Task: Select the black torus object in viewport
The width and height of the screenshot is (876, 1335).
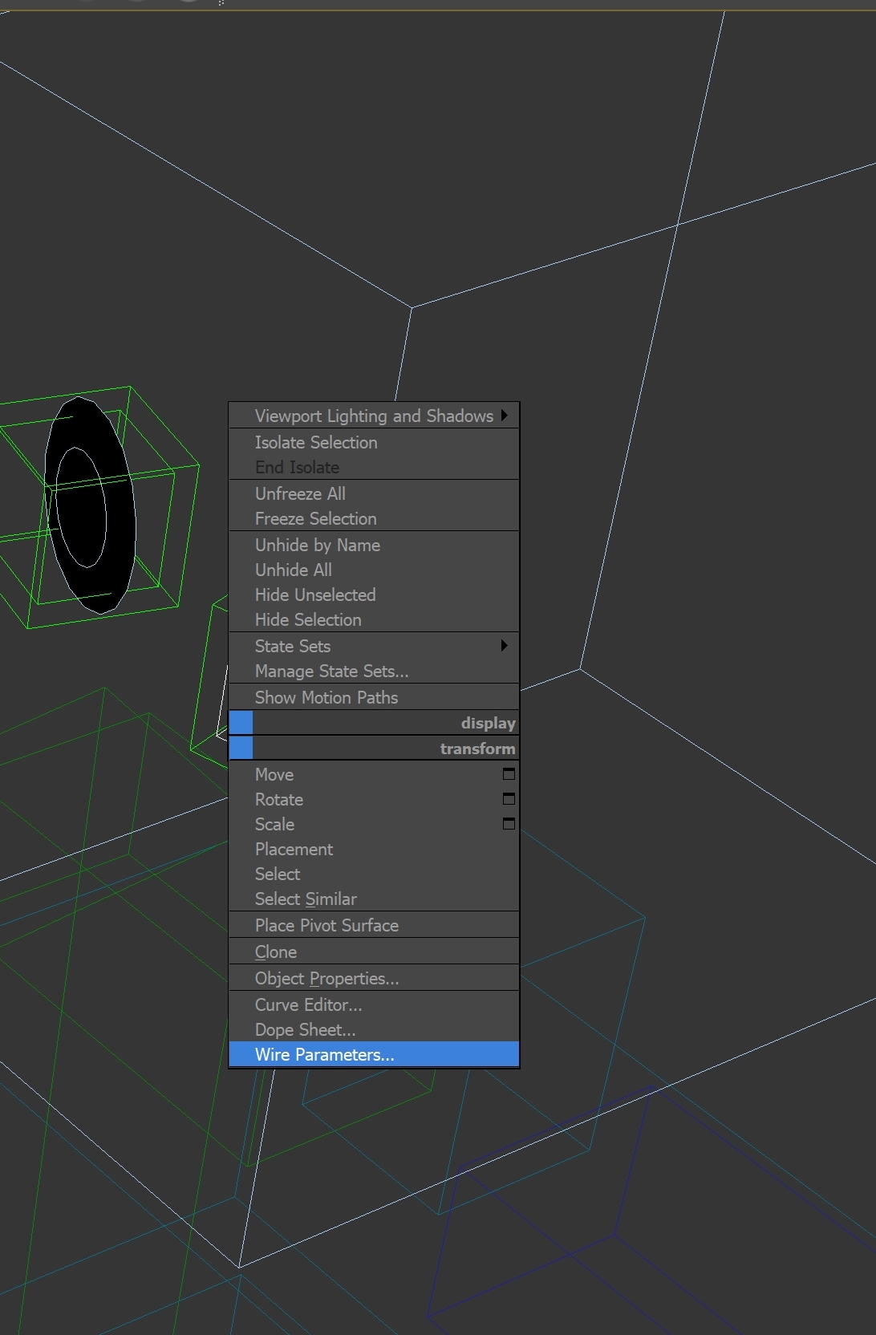Action: [120, 513]
